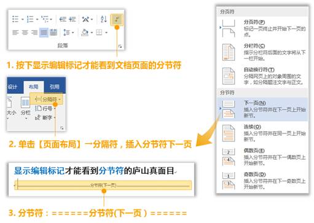Click the Asian layout icon
The image size is (314, 223).
(x=85, y=19)
